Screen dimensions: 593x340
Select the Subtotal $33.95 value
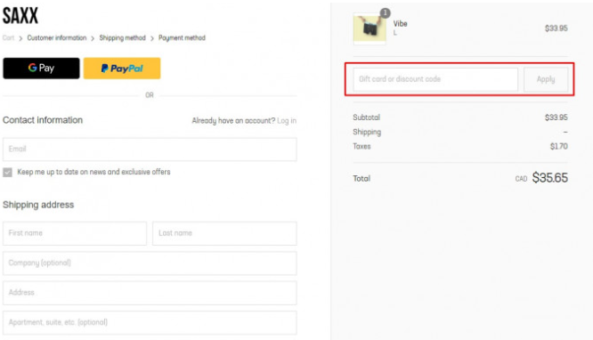(556, 117)
